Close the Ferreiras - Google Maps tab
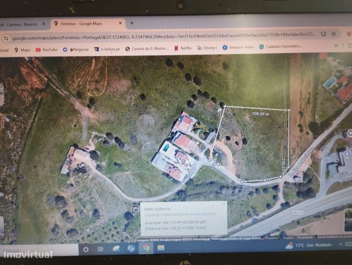Screen dimensions: 352x265 pyautogui.click(x=120, y=23)
